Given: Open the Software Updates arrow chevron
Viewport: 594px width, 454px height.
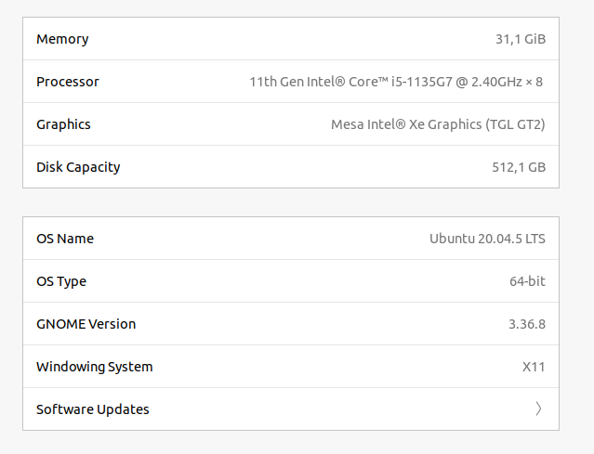Looking at the screenshot, I should [538, 409].
